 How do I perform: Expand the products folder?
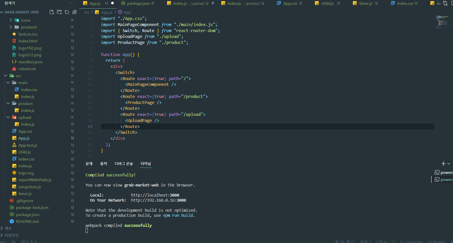29,27
